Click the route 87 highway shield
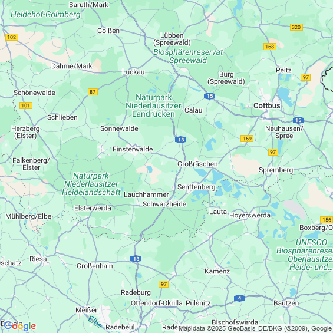Viewport: 333px width, 333px height. [93, 92]
